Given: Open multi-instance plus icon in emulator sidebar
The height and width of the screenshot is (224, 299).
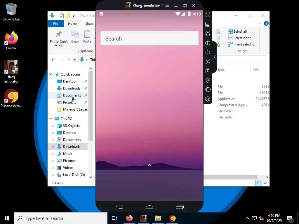Looking at the screenshot, I should click(x=208, y=71).
